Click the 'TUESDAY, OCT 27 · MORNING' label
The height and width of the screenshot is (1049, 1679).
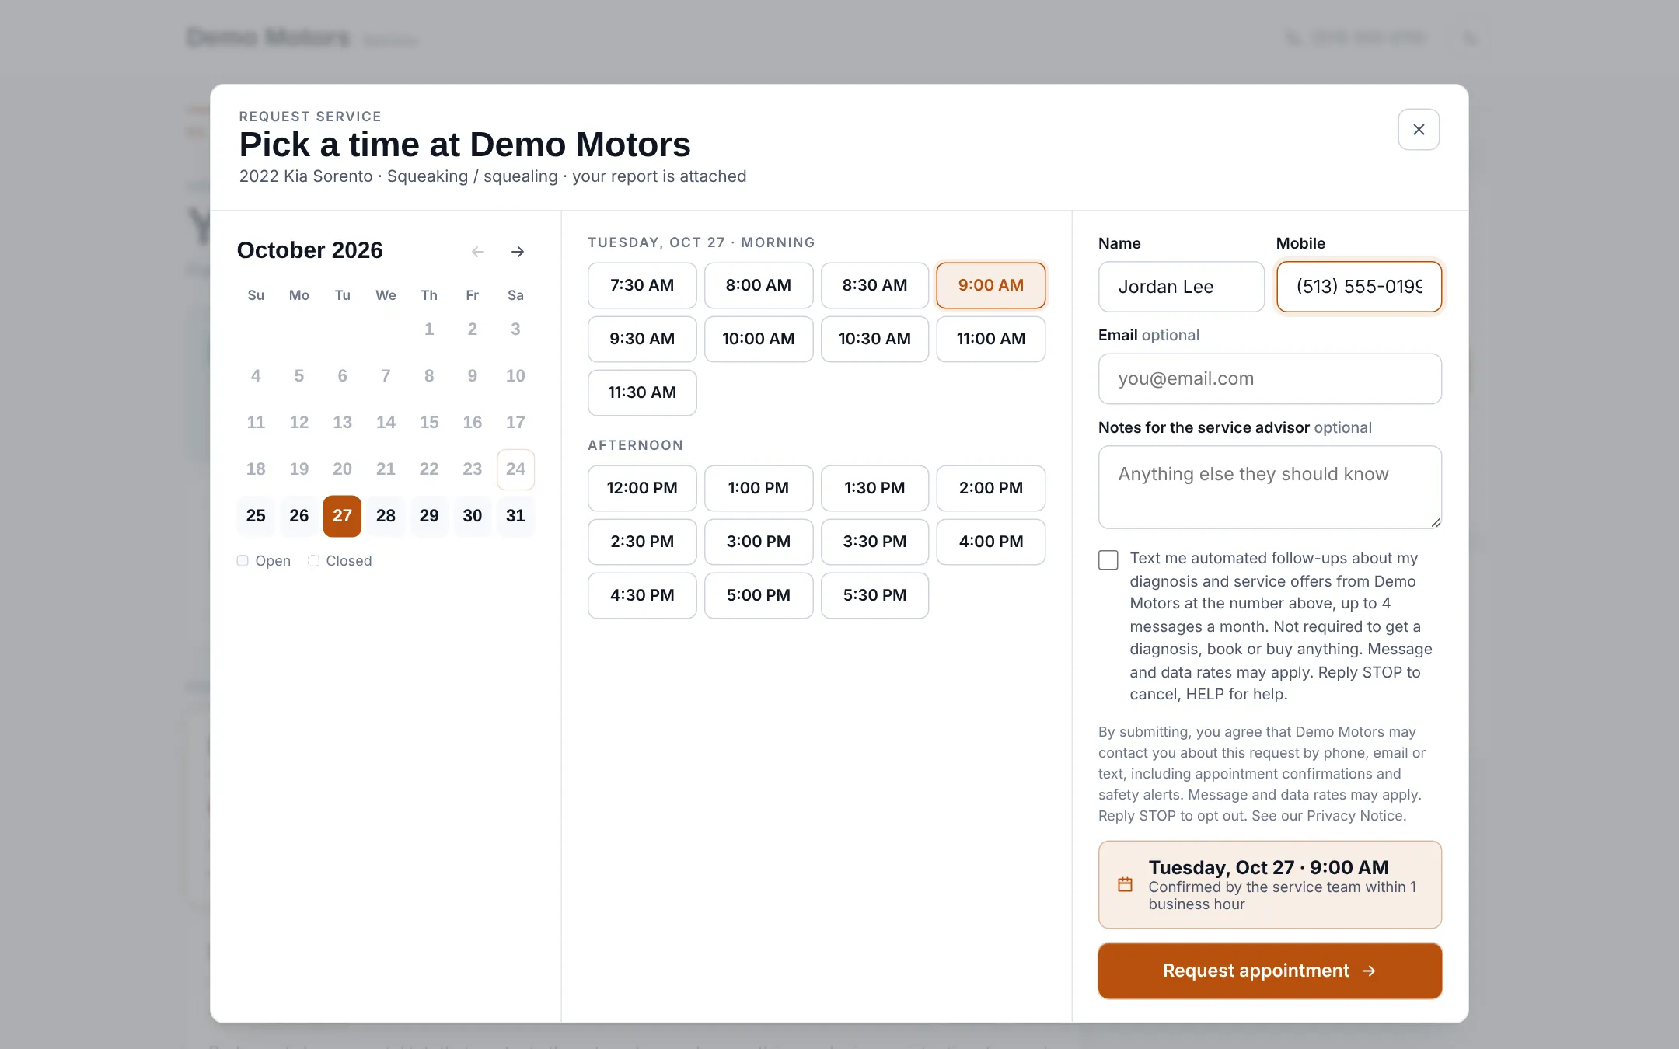tap(701, 242)
